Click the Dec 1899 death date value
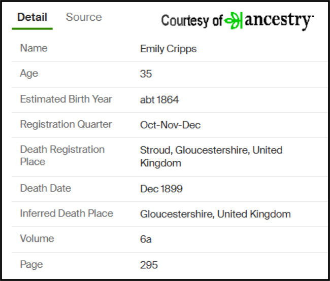 click(161, 189)
